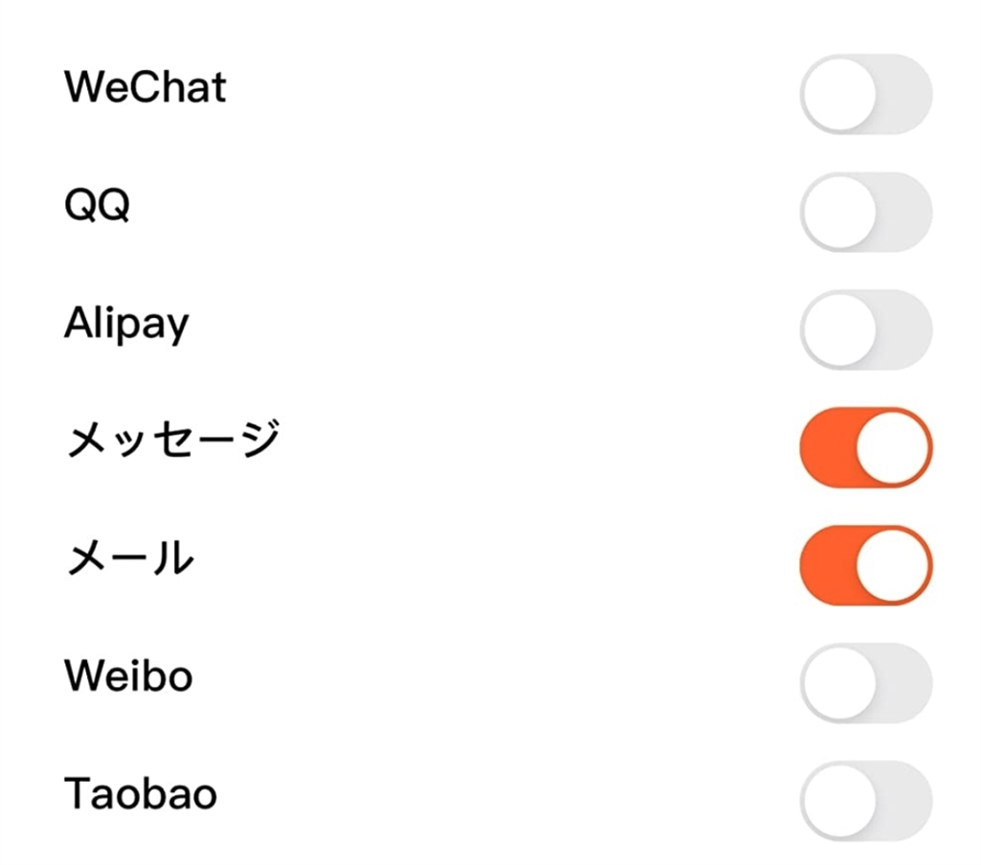This screenshot has width=981, height=865.
Task: Enable the WeChat toggle switch
Action: point(865,94)
